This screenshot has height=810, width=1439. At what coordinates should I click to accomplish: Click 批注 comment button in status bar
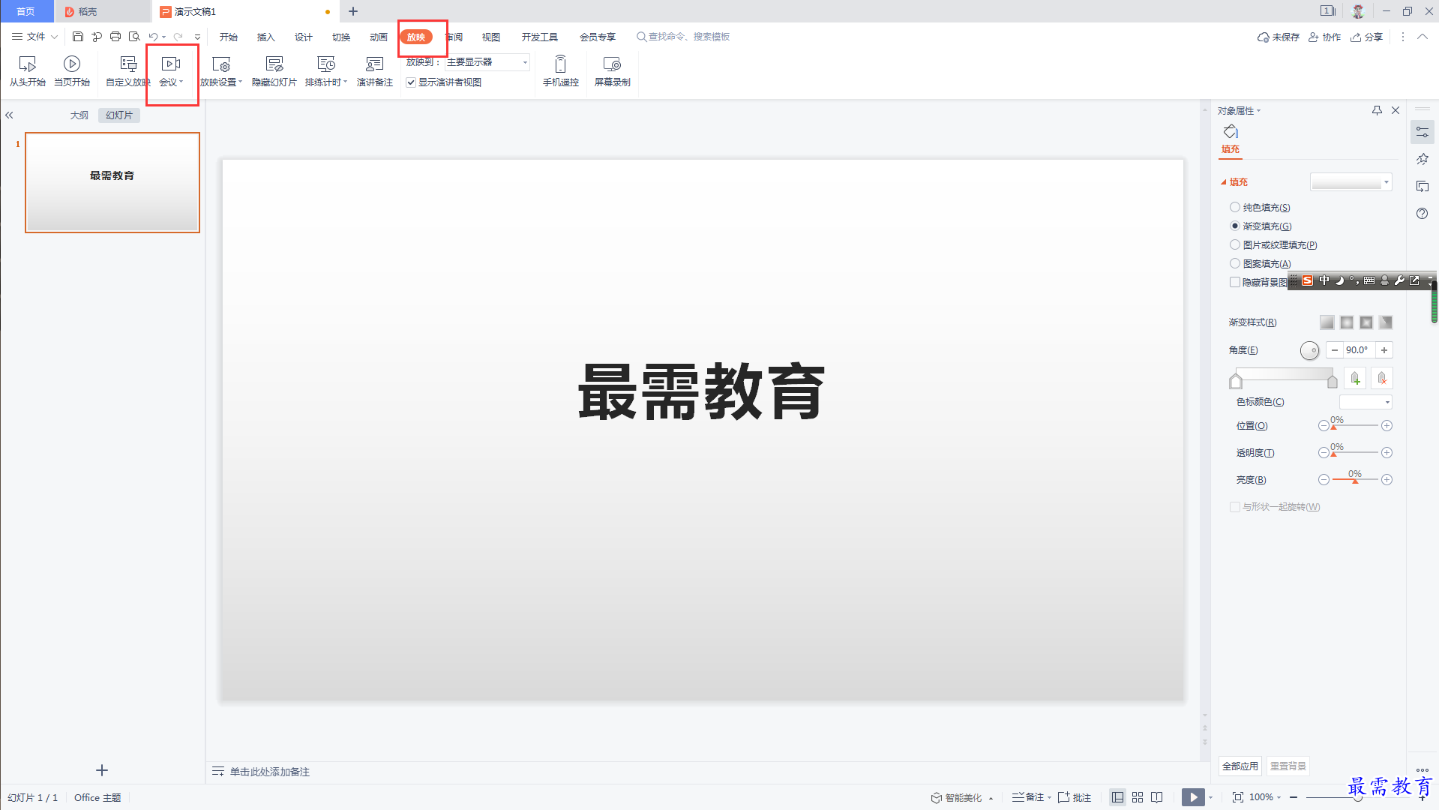pos(1075,797)
